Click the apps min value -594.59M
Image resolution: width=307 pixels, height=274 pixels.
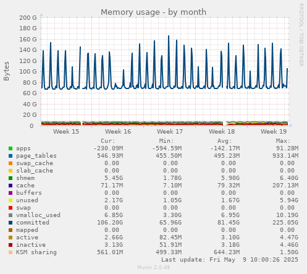[167, 148]
